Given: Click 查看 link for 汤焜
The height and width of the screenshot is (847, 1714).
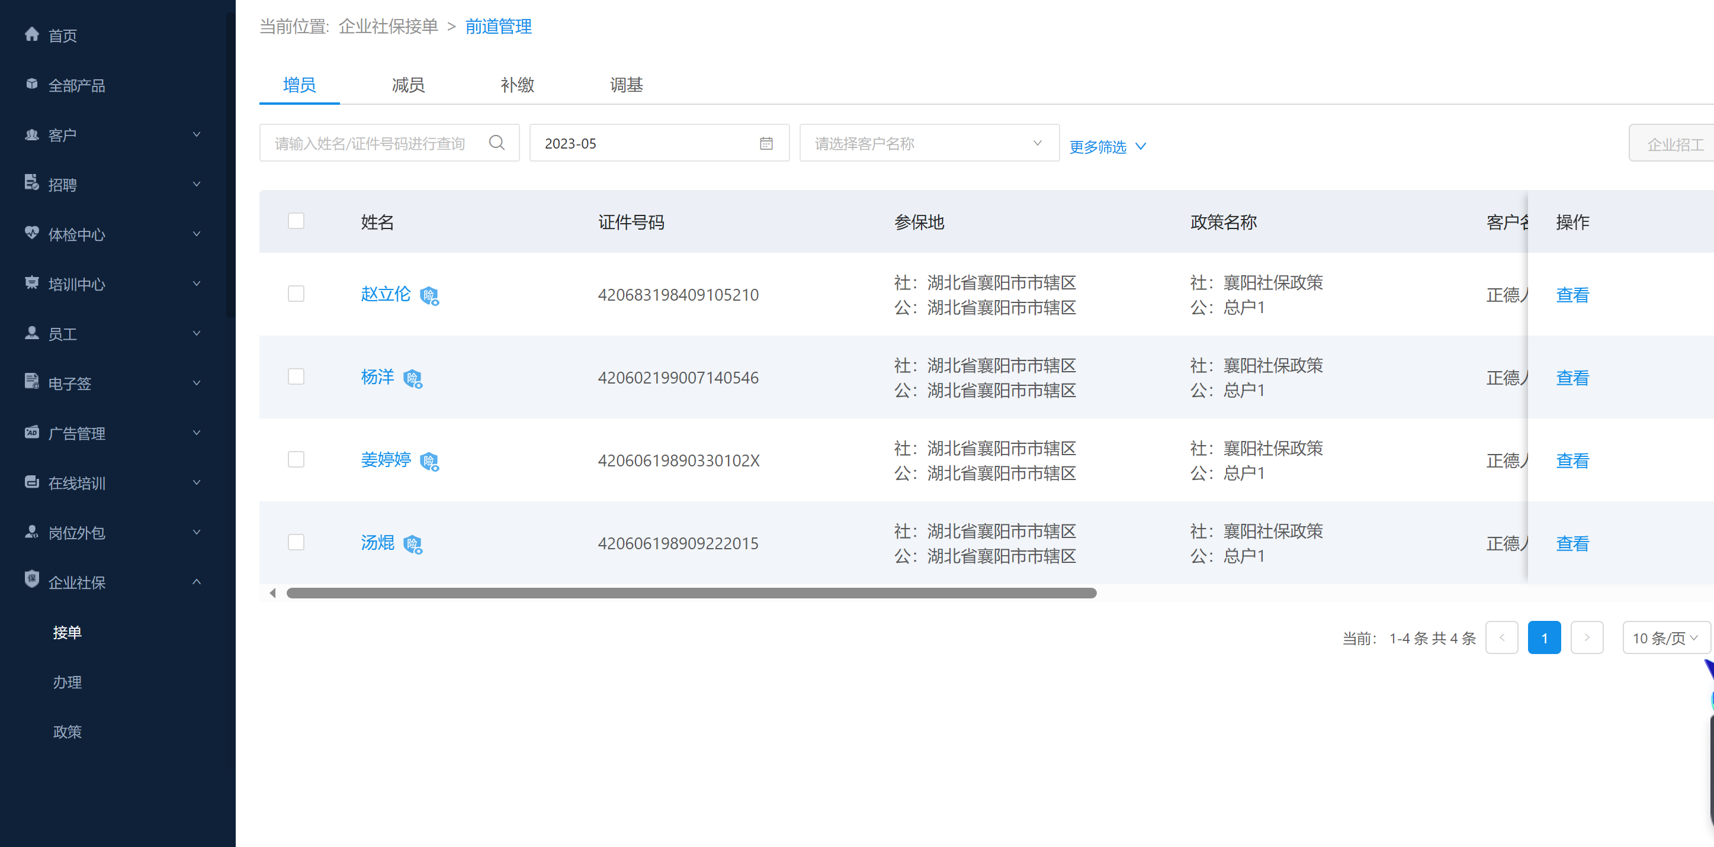Looking at the screenshot, I should coord(1572,543).
